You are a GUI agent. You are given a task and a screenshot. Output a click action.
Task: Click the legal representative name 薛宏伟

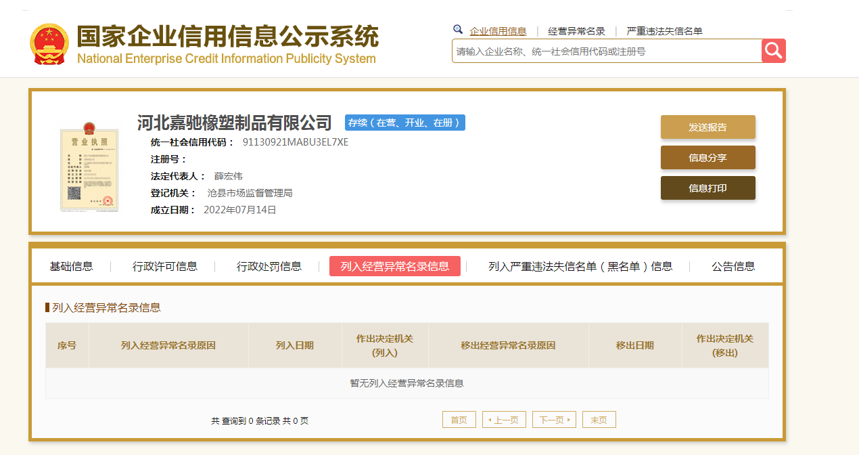coord(229,176)
